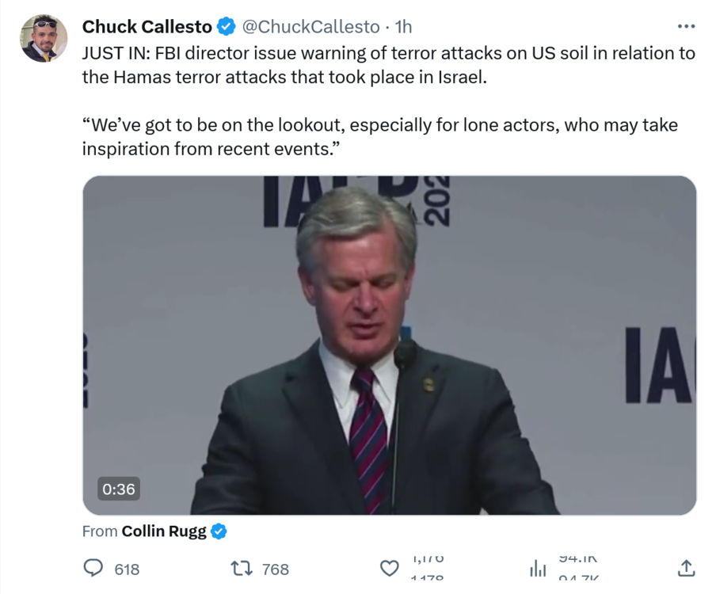Viewport: 716px width, 594px height.
Task: Click Collin Rugg's verified badge
Action: click(x=219, y=531)
